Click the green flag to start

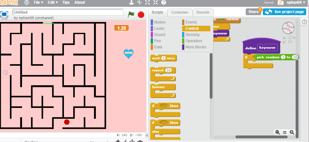[131, 14]
